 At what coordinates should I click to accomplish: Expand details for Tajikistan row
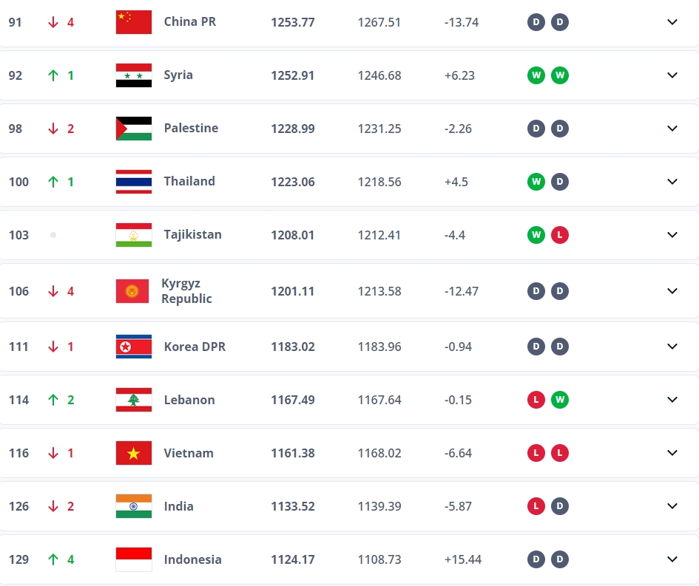tap(672, 235)
